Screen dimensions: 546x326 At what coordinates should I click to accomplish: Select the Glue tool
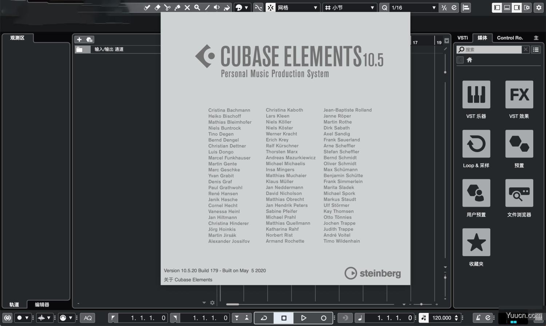pyautogui.click(x=177, y=8)
